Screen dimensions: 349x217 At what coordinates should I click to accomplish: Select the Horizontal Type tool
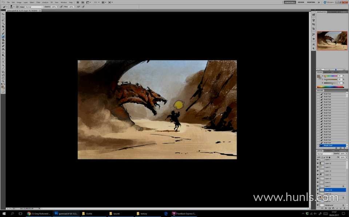point(3,62)
